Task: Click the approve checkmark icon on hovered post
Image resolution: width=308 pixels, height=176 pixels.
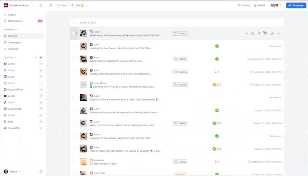Action: [x=246, y=33]
